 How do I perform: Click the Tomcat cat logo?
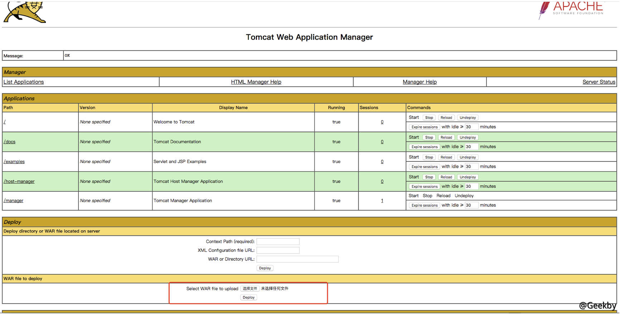25,13
